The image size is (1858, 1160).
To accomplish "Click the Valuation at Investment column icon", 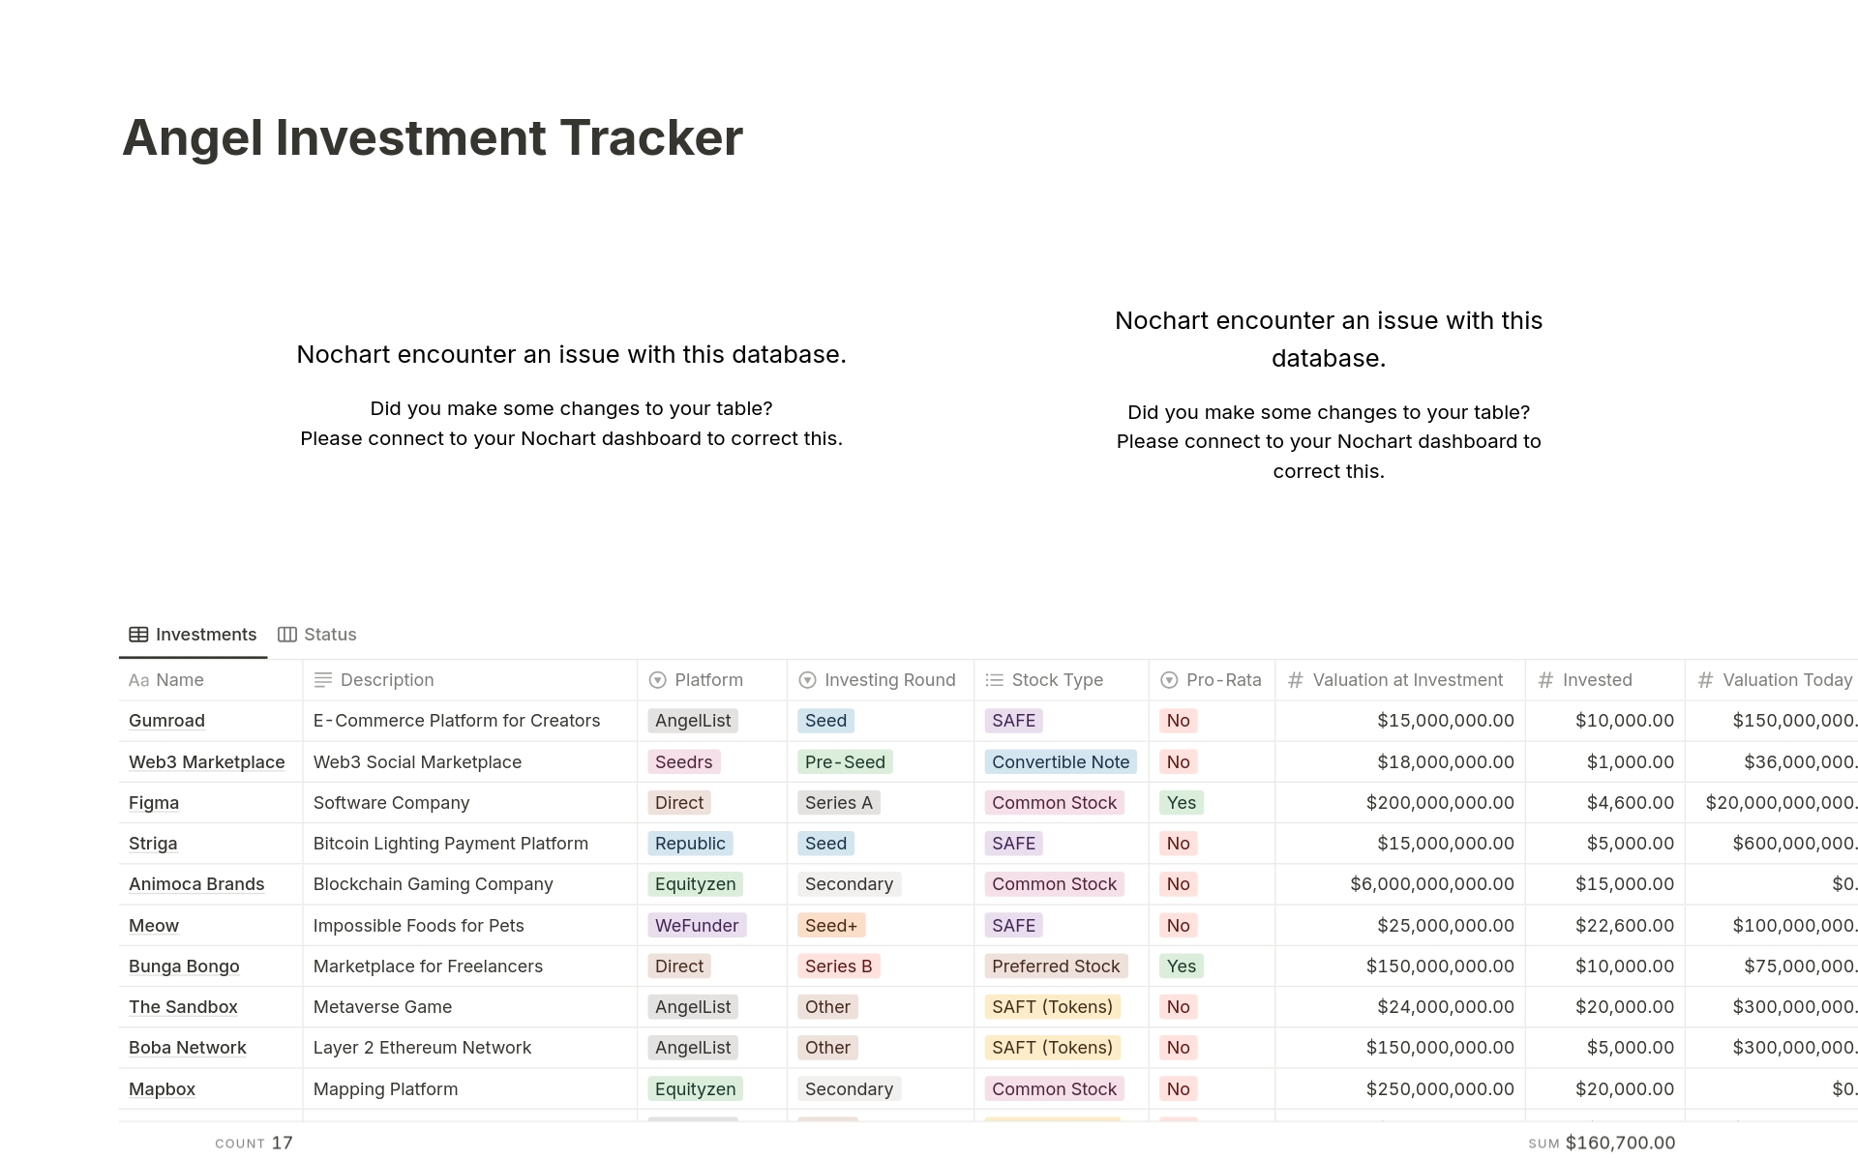I will [1293, 679].
